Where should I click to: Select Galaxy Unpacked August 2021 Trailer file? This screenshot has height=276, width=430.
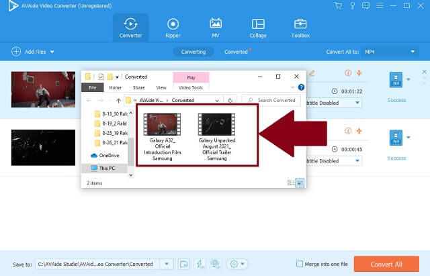click(216, 137)
